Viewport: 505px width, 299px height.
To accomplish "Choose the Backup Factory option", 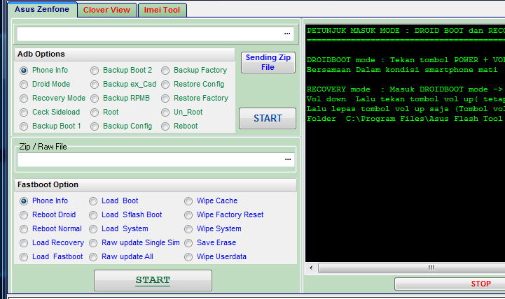I will click(x=165, y=71).
